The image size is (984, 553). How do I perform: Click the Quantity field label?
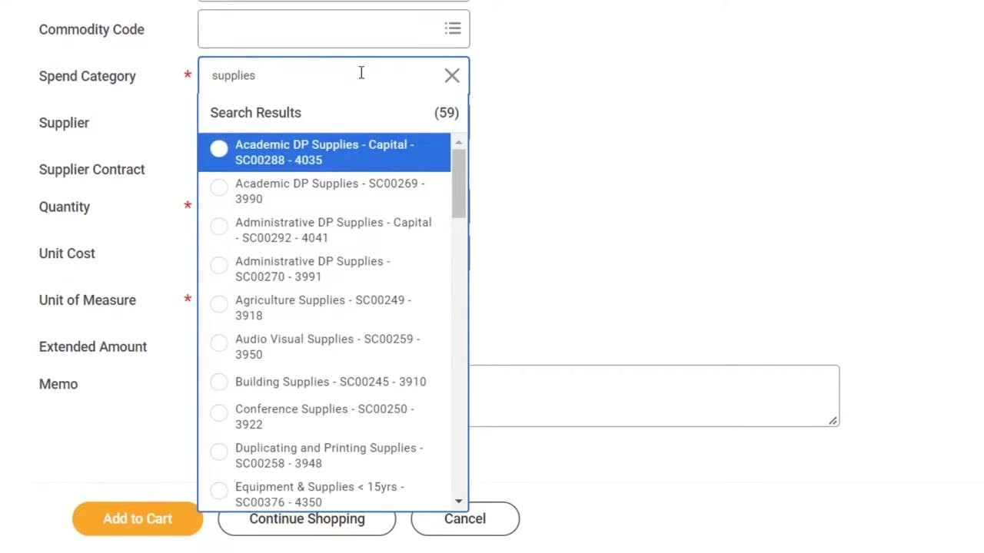pos(65,207)
